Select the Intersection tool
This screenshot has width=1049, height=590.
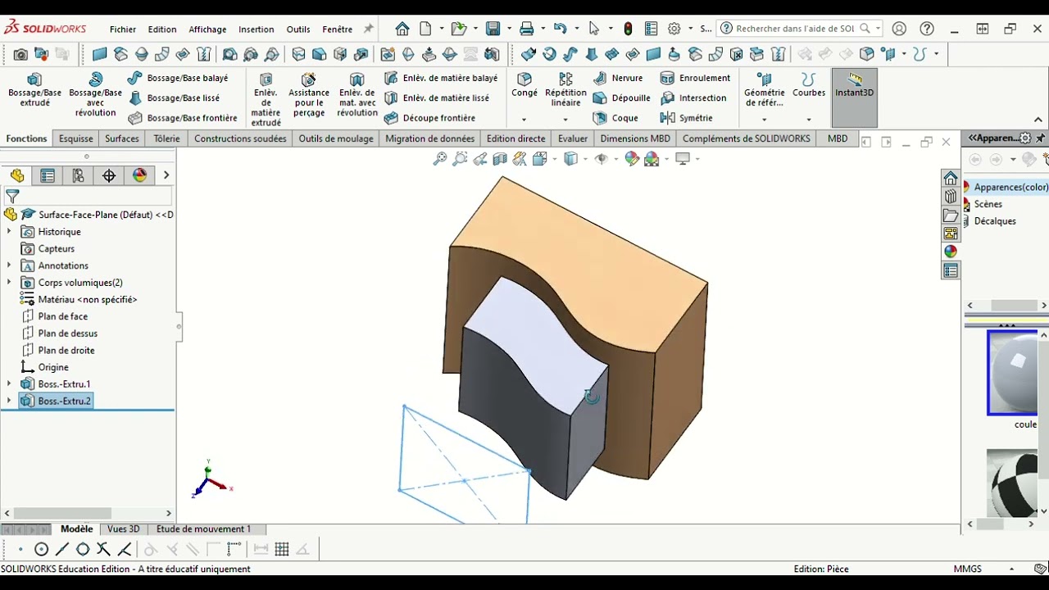pos(693,98)
